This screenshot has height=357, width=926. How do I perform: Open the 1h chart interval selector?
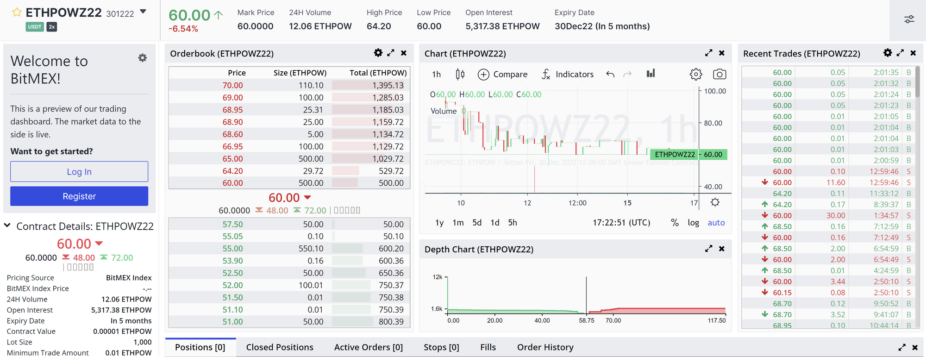point(436,74)
